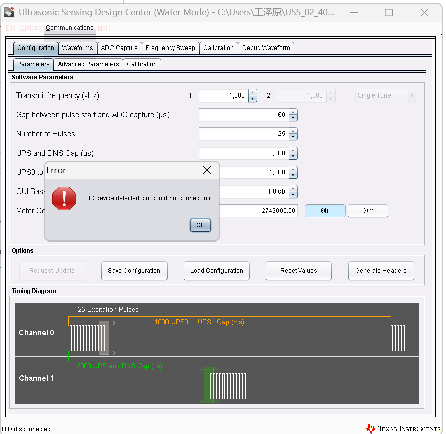The height and width of the screenshot is (434, 446).
Task: Click the '1000 UPS0 to UPS1 Gap (ms)' label
Action: (199, 322)
